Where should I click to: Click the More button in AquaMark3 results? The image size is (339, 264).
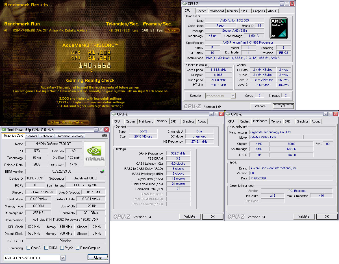click(x=172, y=30)
